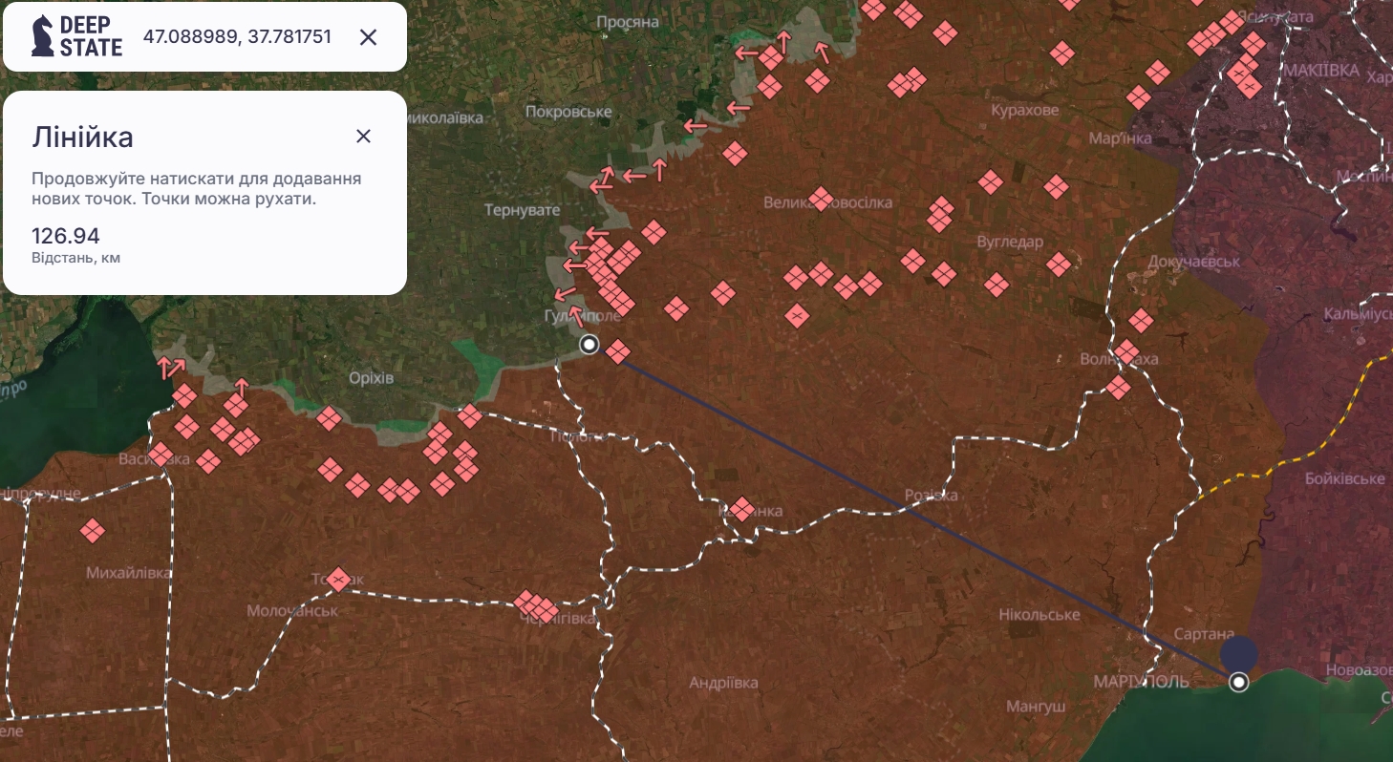Click the measurement start point near Гуляйполе
The width and height of the screenshot is (1393, 762).
point(589,345)
